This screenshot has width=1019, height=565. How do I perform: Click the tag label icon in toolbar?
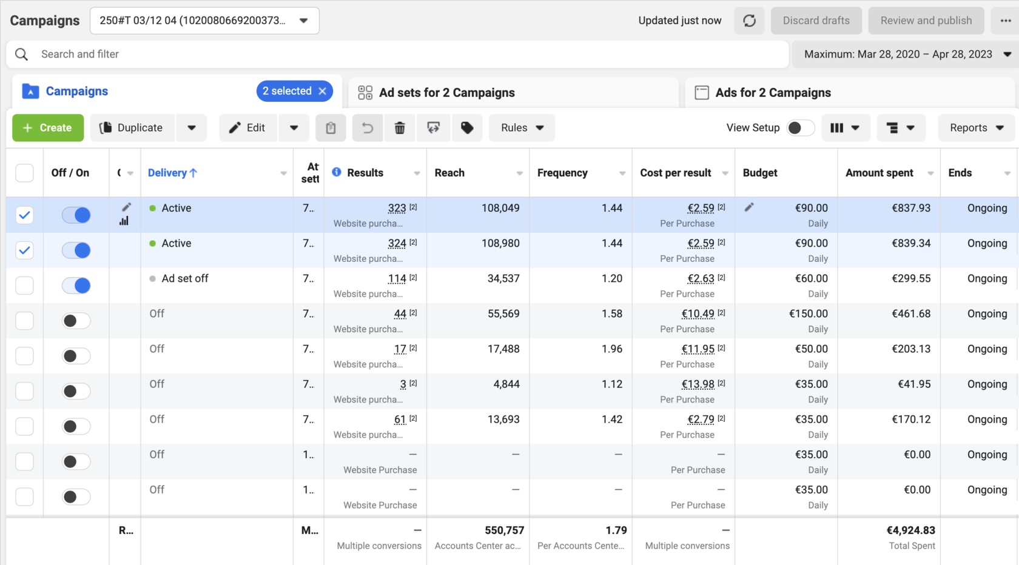(x=467, y=128)
